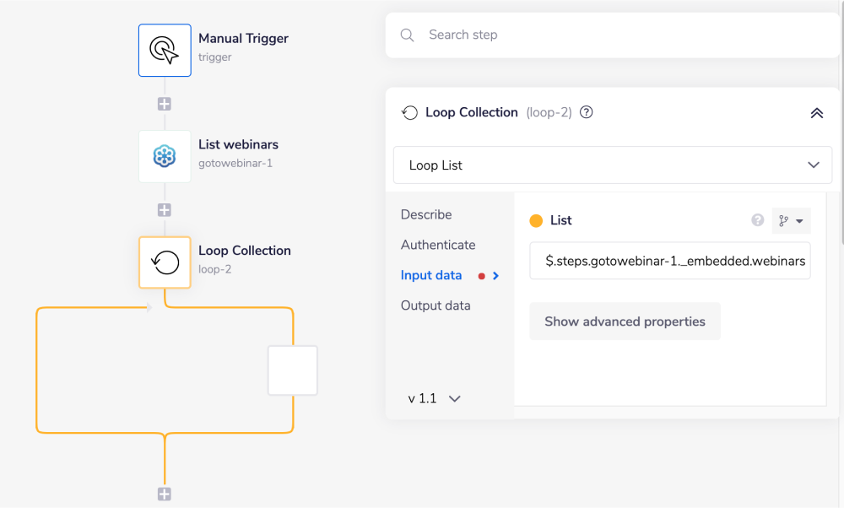This screenshot has height=508, width=844.
Task: Click the plus button below List webinars
Action: click(164, 209)
